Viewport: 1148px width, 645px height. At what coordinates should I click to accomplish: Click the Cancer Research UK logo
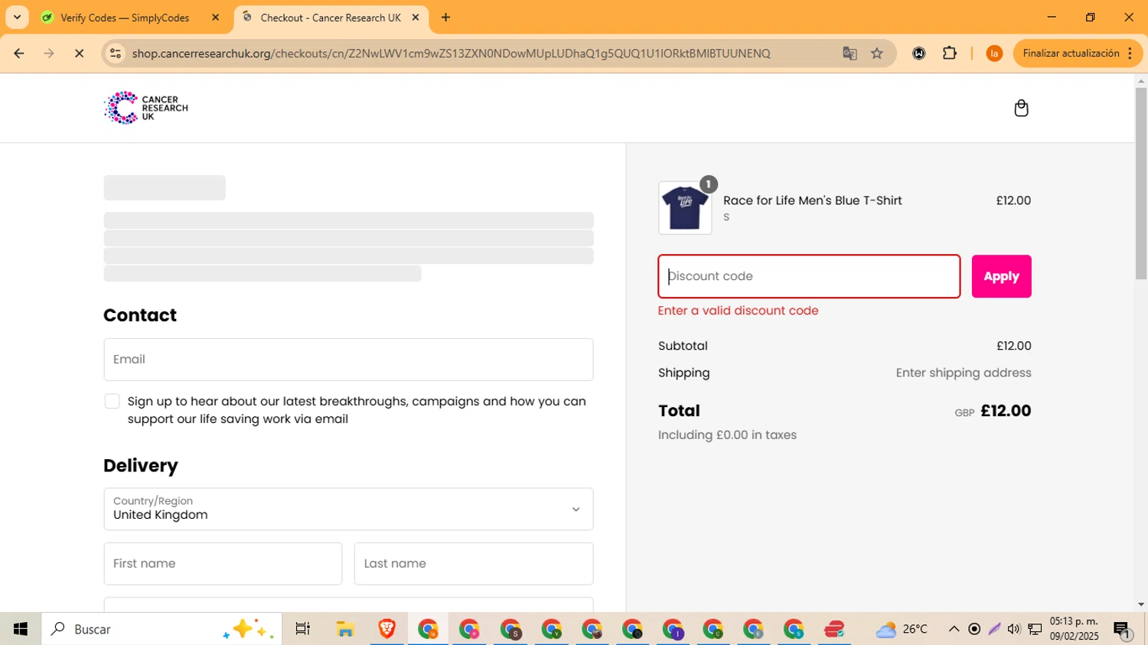[146, 108]
